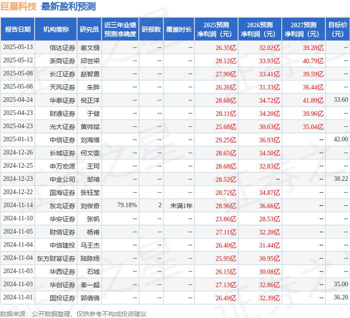This screenshot has height=318, width=350.
Task: Select the 研报数 column header
Action: tap(151, 29)
